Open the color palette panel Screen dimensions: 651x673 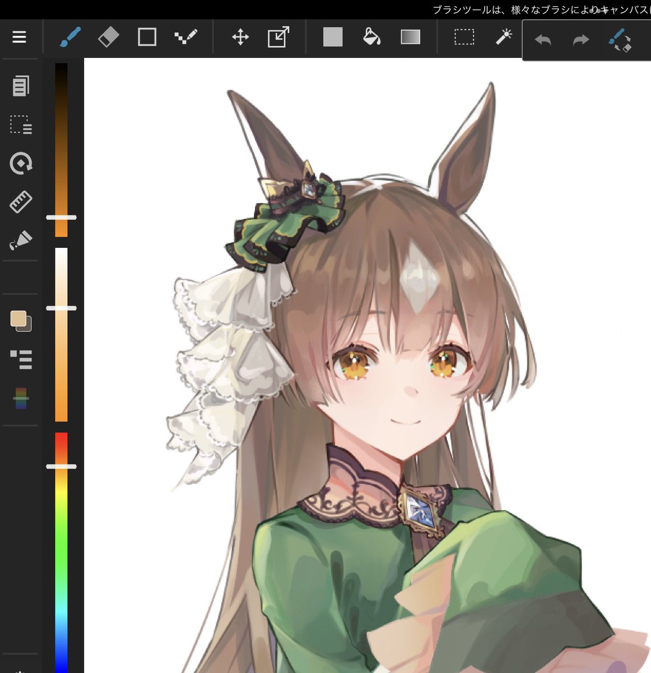click(x=21, y=398)
